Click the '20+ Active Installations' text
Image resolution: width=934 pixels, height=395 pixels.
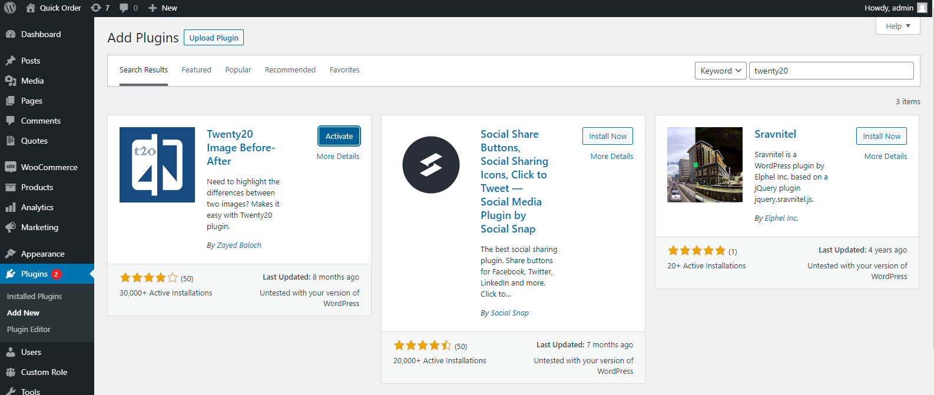point(707,266)
